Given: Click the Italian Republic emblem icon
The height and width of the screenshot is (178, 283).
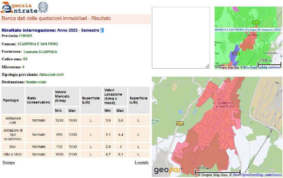Looking at the screenshot, I should [43, 7].
